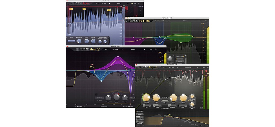Click the undo icon in Pro-L 2
Image resolution: width=275 pixels, height=127 pixels.
[x=96, y=3]
